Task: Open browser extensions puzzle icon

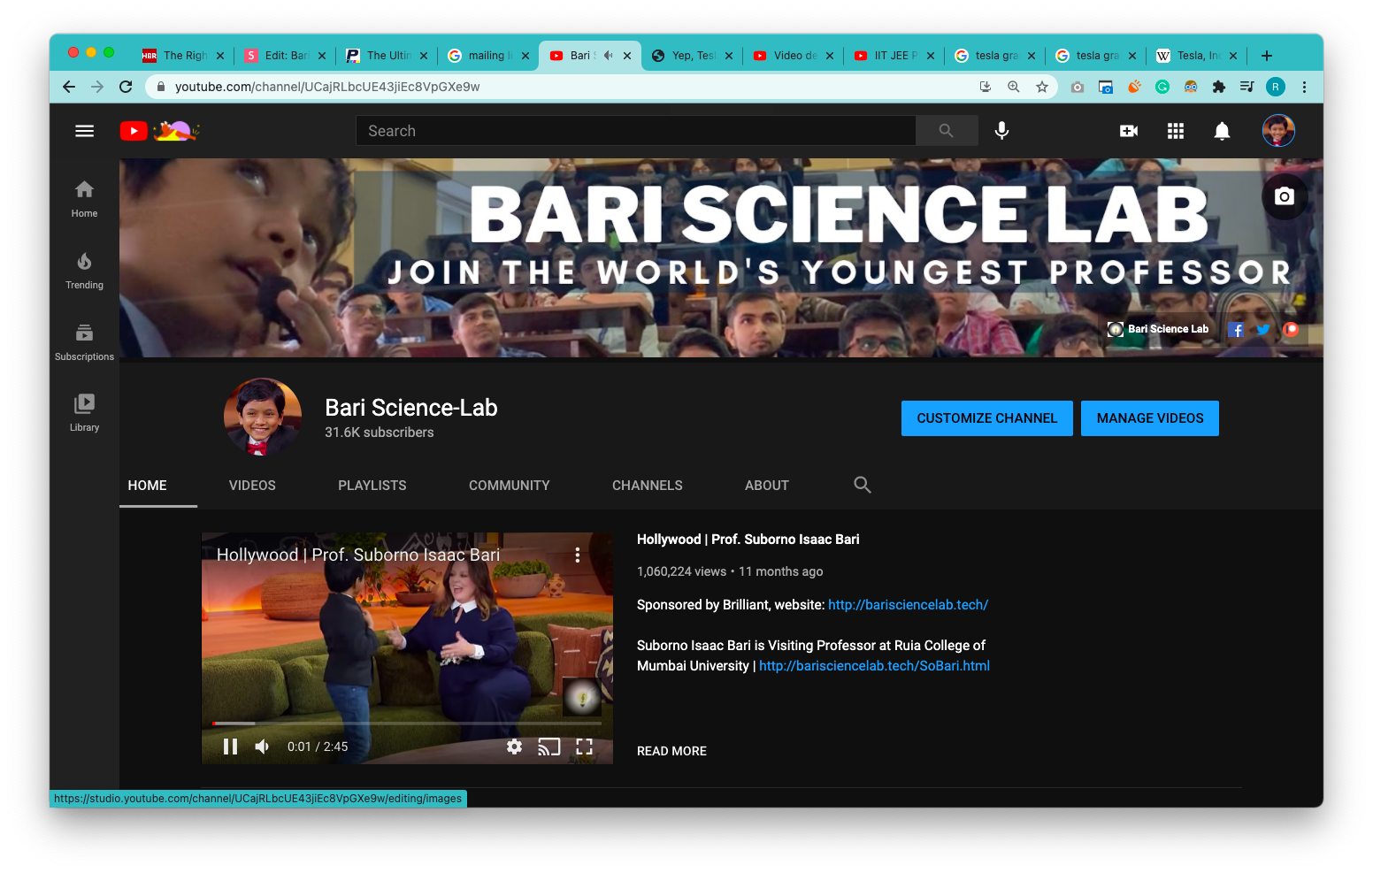Action: click(x=1219, y=87)
